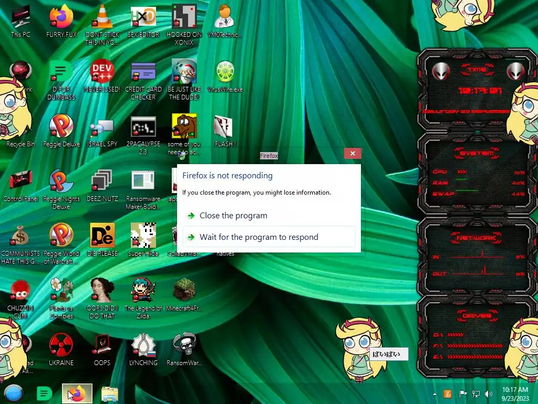This screenshot has height=404, width=538.
Task: Open the Control Panel icon
Action: (x=20, y=186)
